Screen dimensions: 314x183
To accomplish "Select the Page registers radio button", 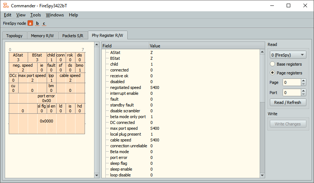I will (x=272, y=73).
